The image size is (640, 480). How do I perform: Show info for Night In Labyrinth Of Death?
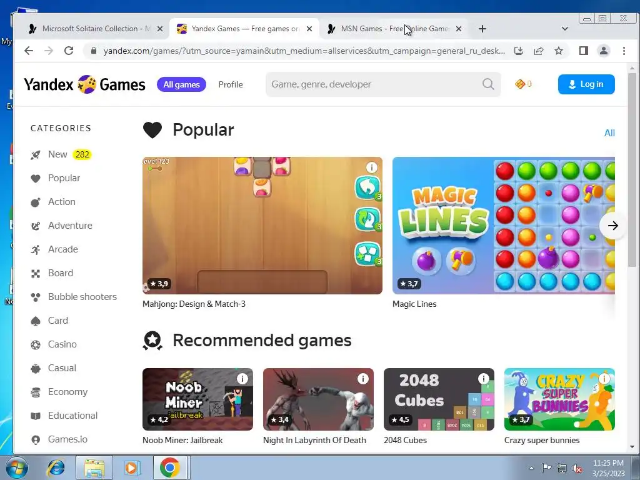tap(363, 379)
